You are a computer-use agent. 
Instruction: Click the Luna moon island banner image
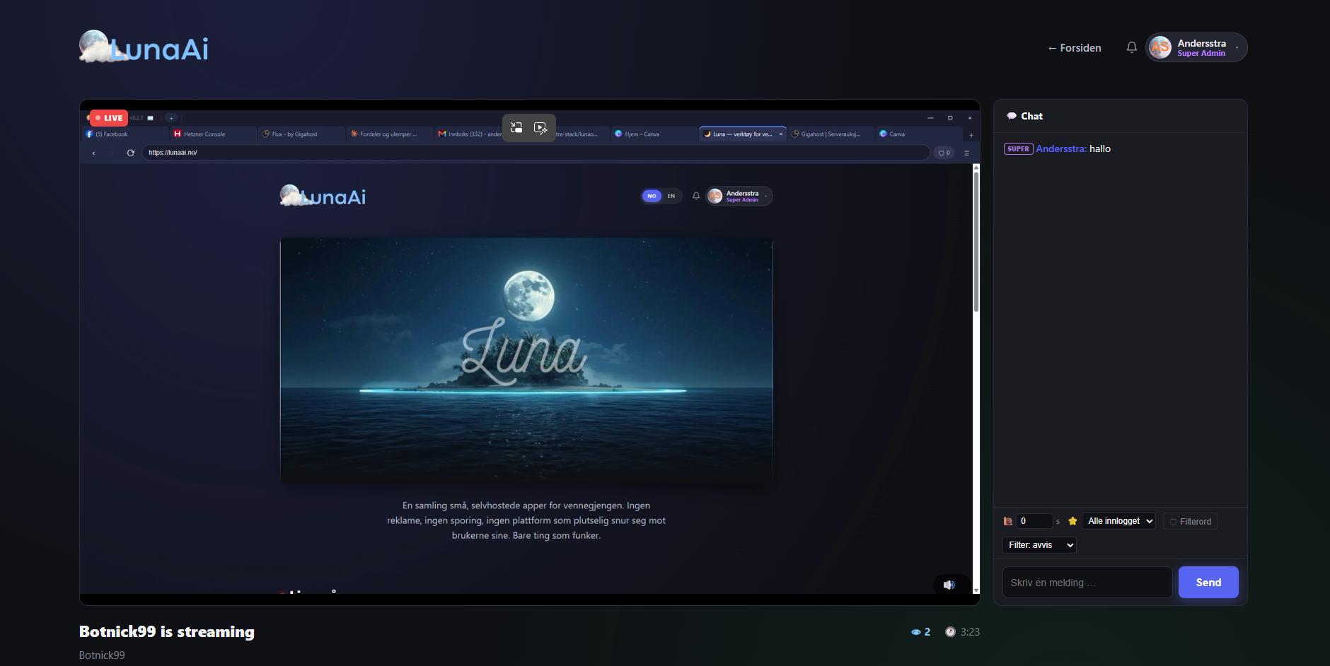pyautogui.click(x=526, y=361)
